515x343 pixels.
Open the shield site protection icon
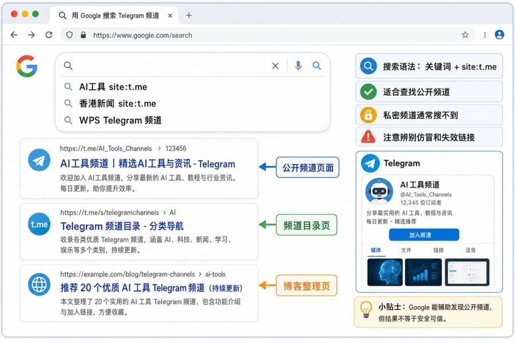(69, 35)
